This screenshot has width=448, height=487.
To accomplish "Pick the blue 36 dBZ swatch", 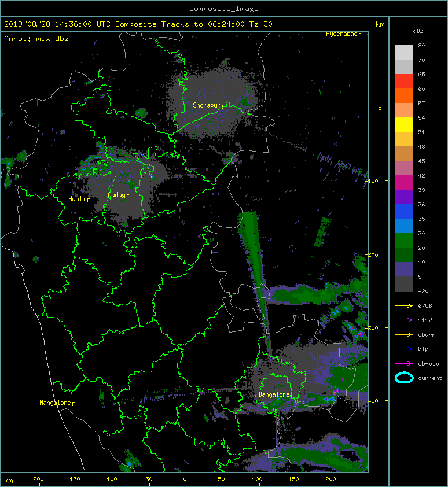I will pos(404,212).
